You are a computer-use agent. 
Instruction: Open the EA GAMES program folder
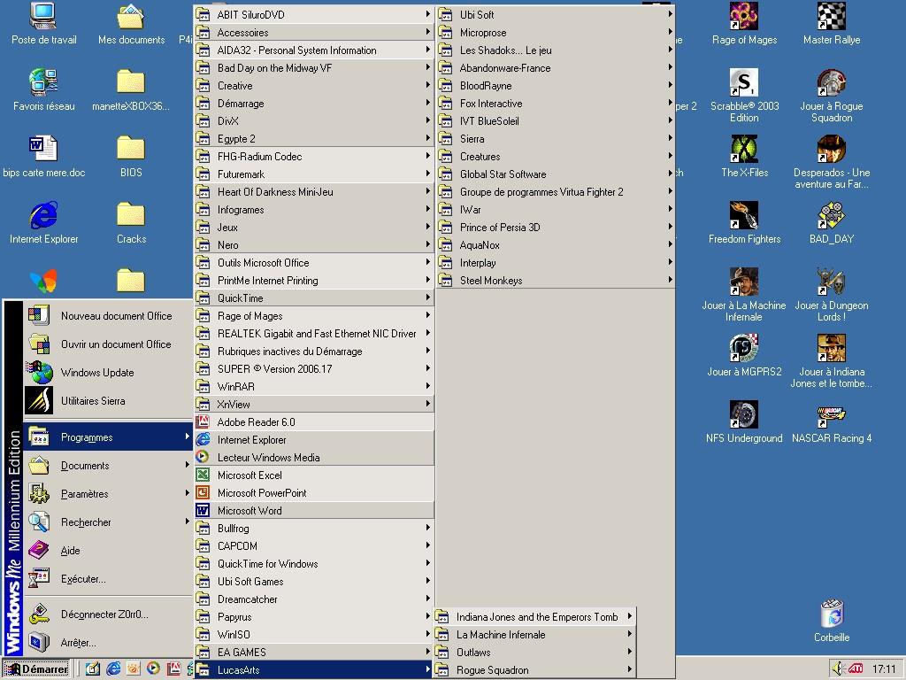pyautogui.click(x=314, y=653)
